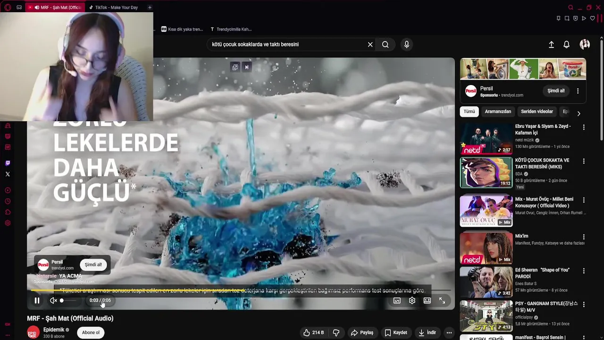
Task: Open the Opera easy setup panel
Action: click(x=599, y=18)
